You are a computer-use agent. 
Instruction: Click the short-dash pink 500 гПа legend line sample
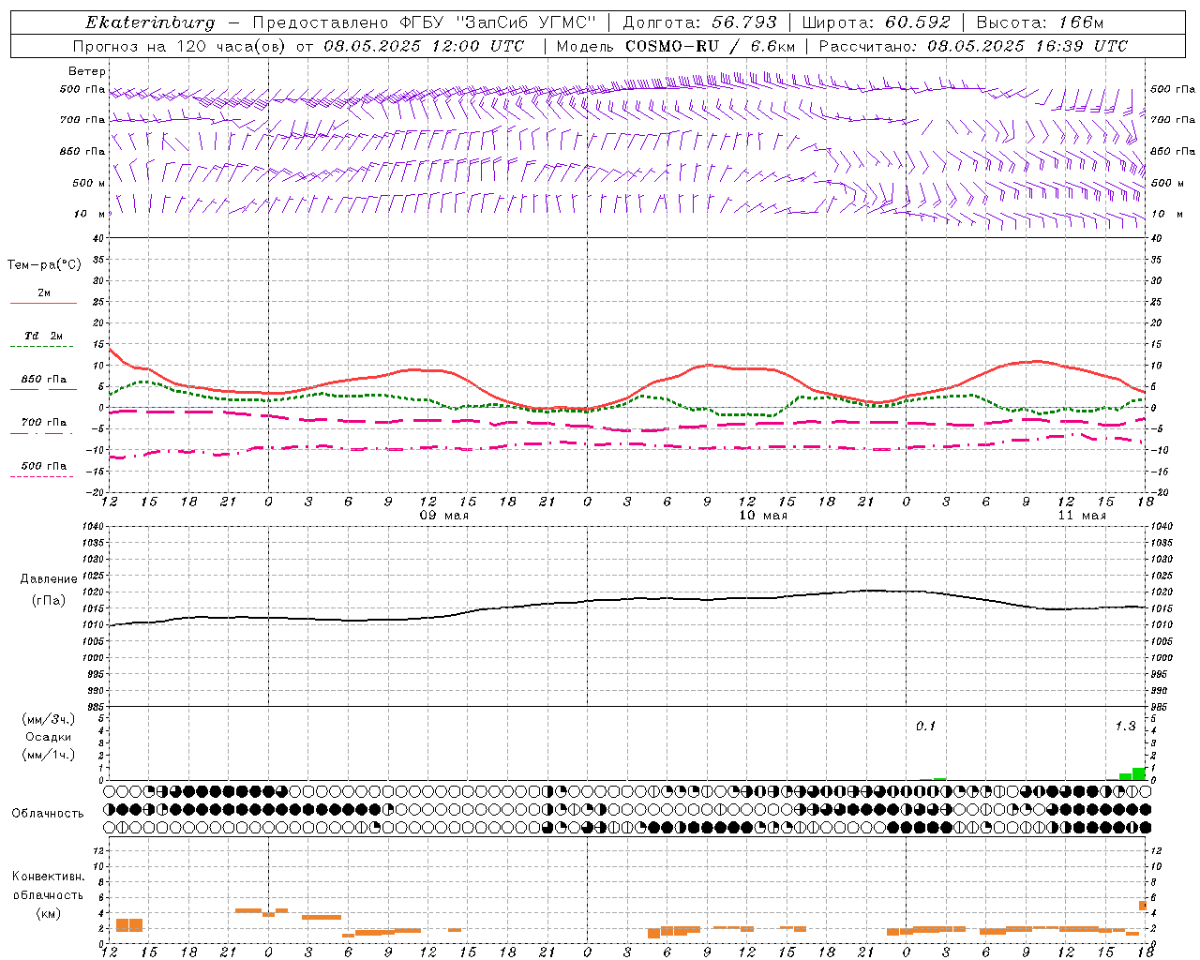[x=41, y=477]
